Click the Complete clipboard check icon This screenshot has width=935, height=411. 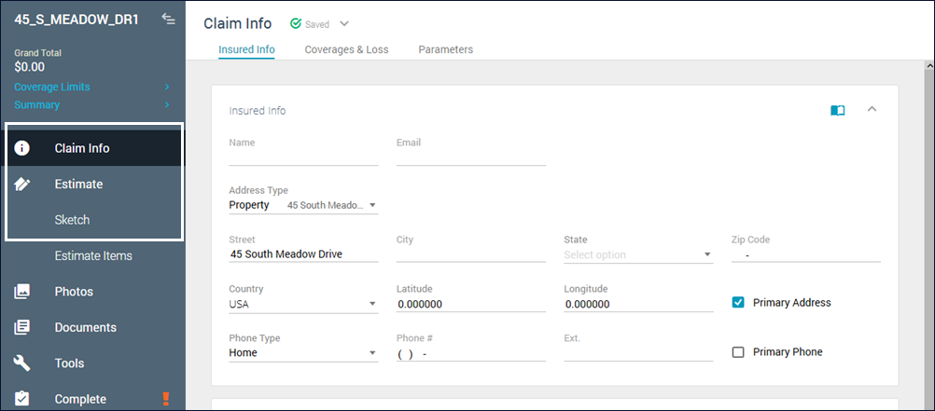pos(22,399)
